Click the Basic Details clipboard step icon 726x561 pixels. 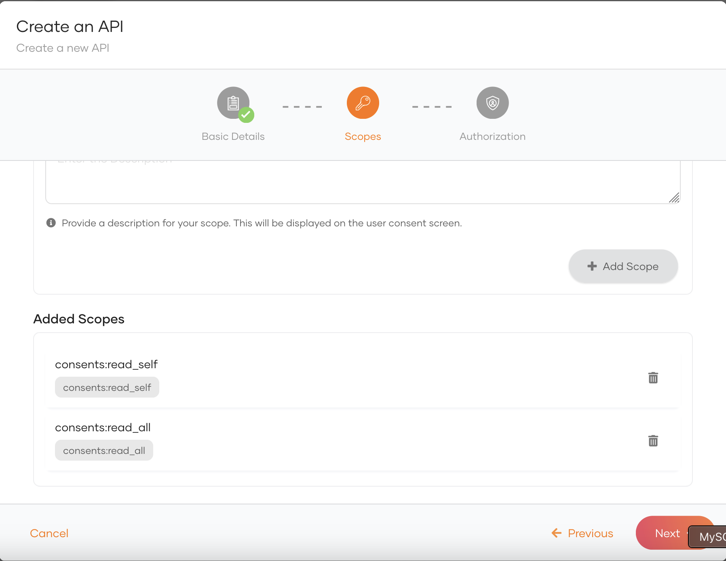pos(233,103)
